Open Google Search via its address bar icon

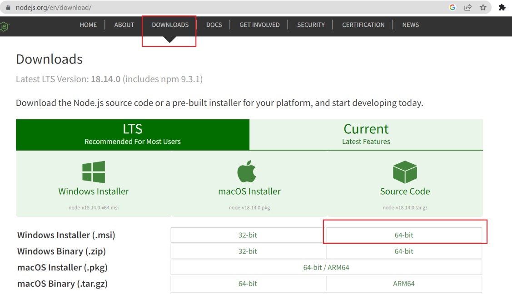pyautogui.click(x=451, y=7)
